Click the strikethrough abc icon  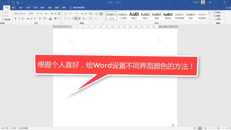[x=28, y=18]
